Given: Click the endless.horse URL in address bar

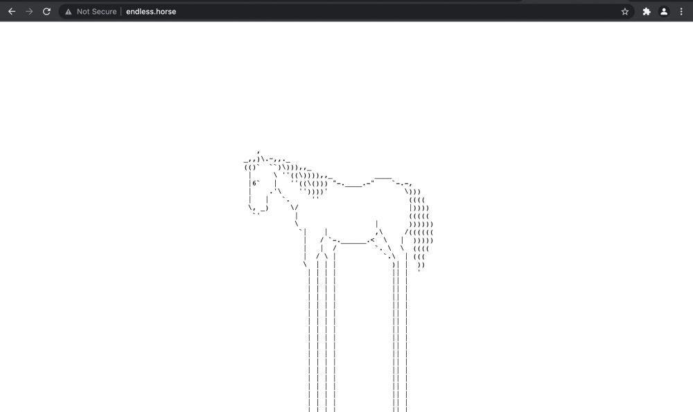Looking at the screenshot, I should point(150,12).
